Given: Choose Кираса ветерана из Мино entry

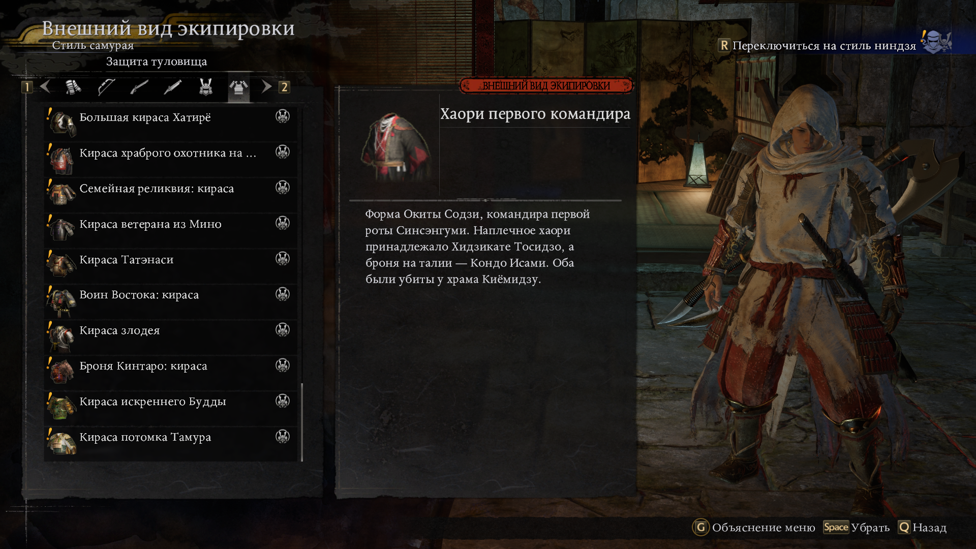Looking at the screenshot, I should (x=171, y=230).
